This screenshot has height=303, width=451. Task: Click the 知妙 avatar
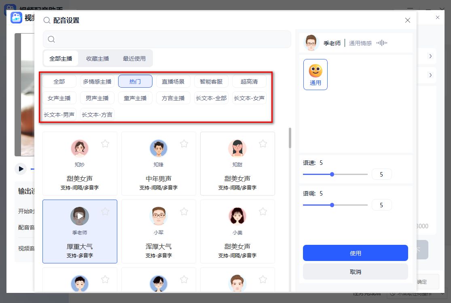click(80, 148)
